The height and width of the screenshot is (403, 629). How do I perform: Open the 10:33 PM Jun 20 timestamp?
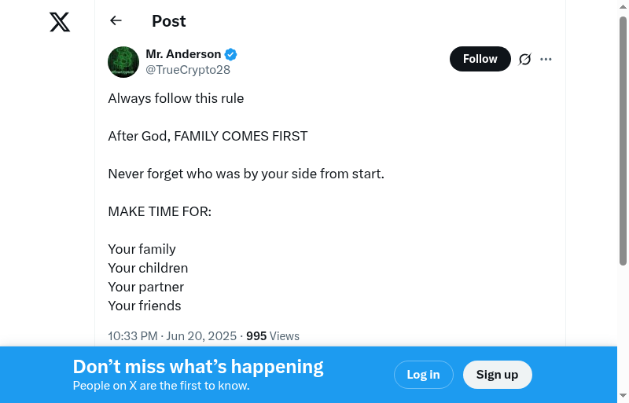172,336
